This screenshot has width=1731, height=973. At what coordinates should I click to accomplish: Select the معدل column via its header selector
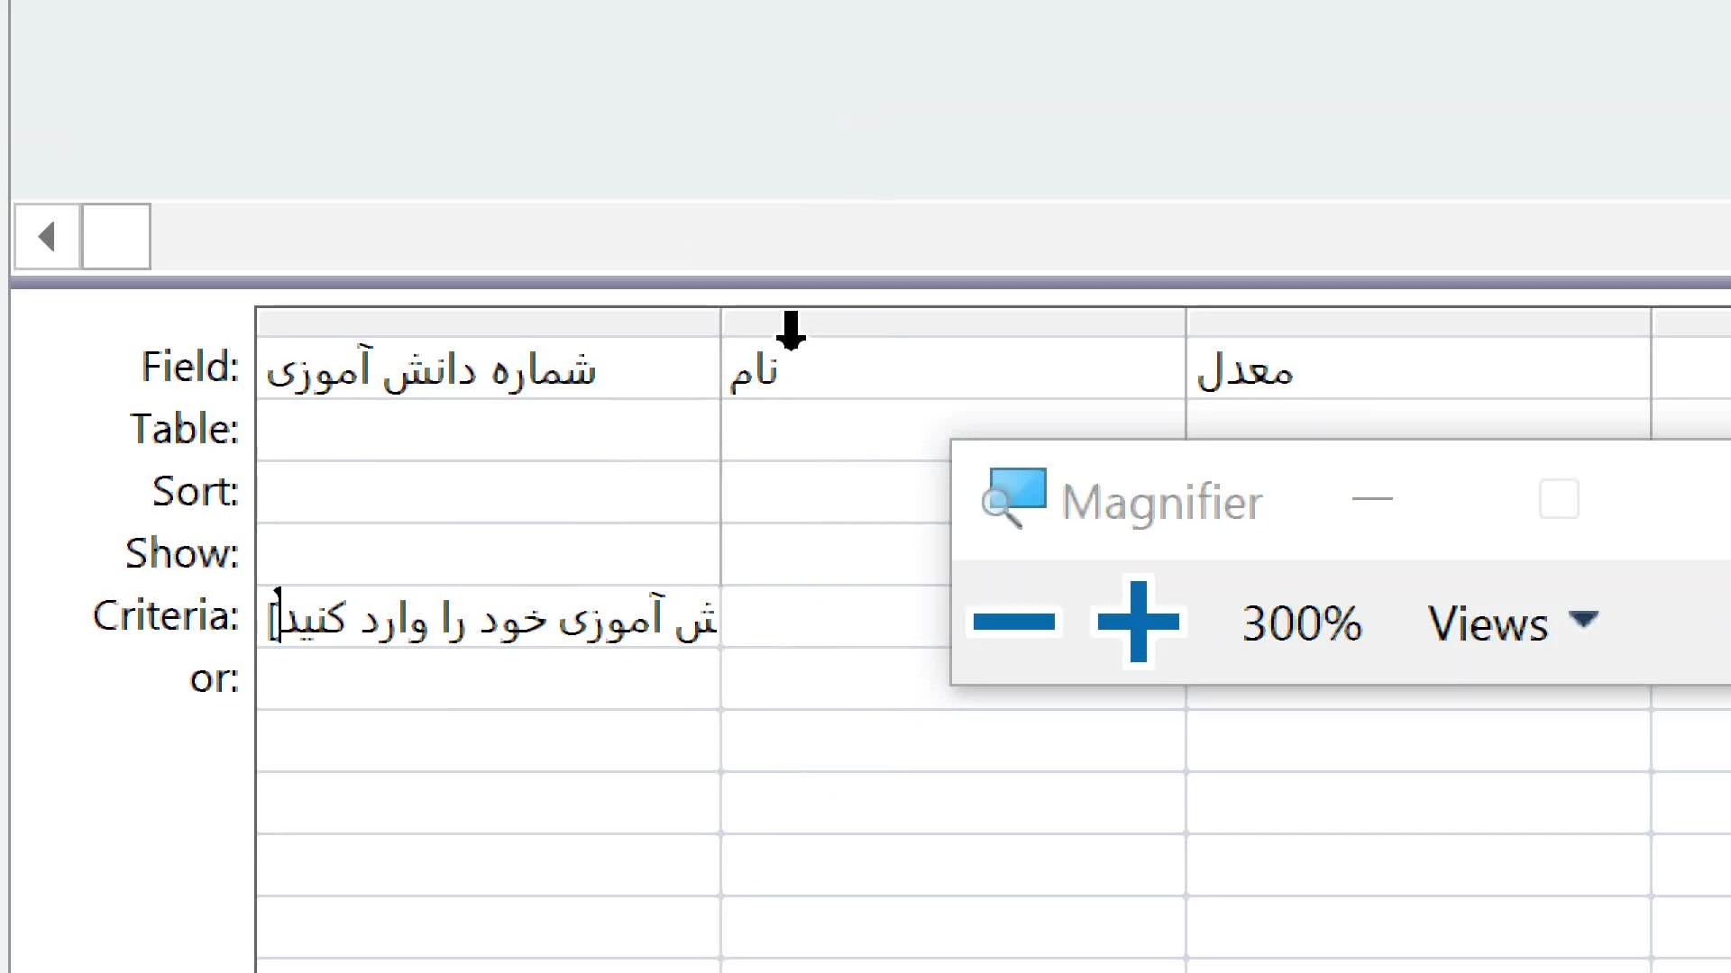(1418, 323)
